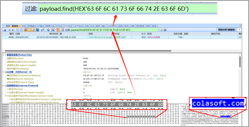The height and width of the screenshot is (127, 249).
Task: Click the export packets icon at toolbar start
Action: [4, 30]
